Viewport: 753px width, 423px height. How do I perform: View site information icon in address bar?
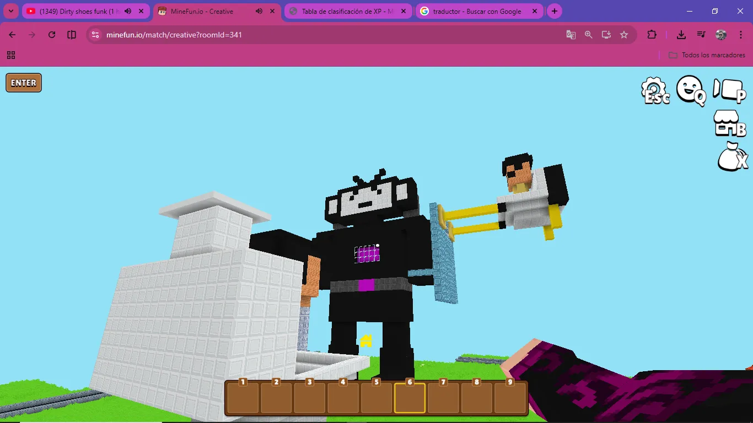(x=95, y=35)
